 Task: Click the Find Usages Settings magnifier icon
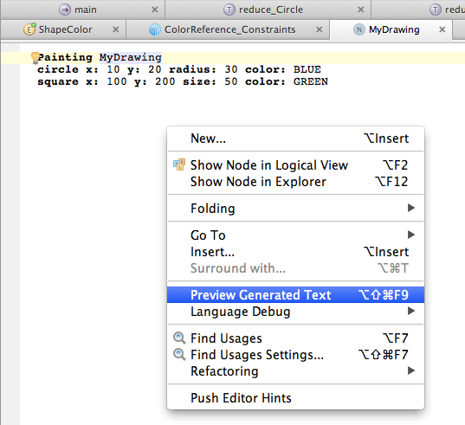[179, 355]
